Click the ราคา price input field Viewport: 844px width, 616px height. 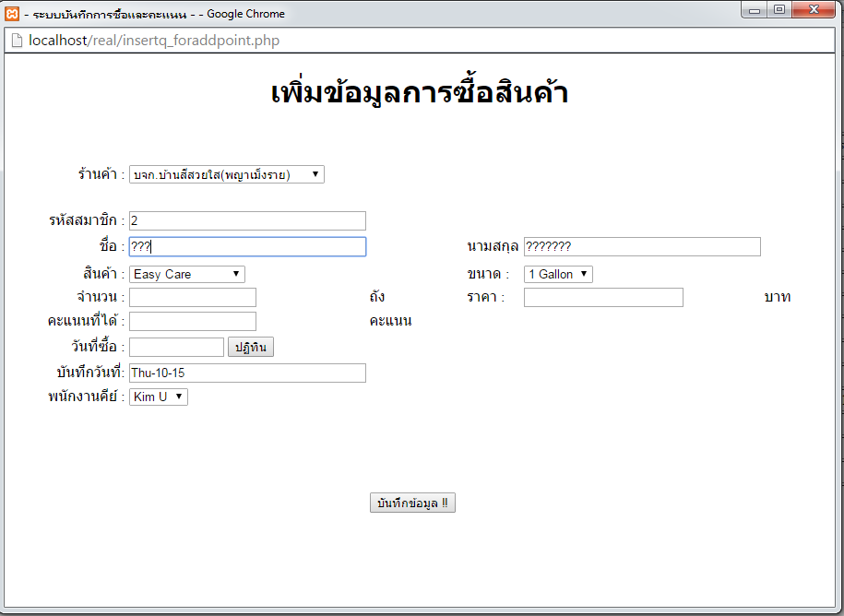coord(603,298)
